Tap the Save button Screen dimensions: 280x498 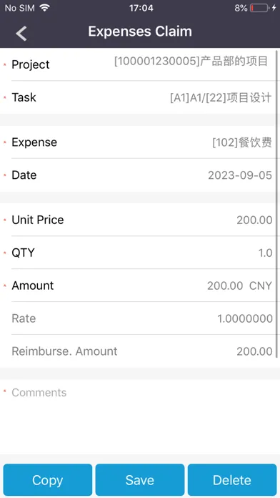coord(140,480)
